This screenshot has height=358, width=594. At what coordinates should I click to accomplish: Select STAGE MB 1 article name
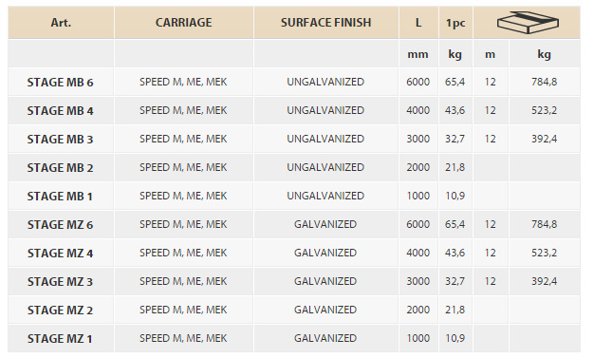(x=60, y=196)
